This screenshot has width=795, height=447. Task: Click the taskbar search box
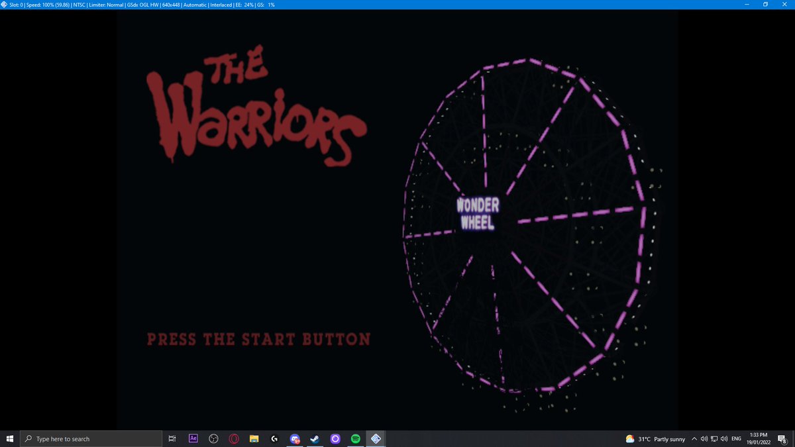pos(91,438)
